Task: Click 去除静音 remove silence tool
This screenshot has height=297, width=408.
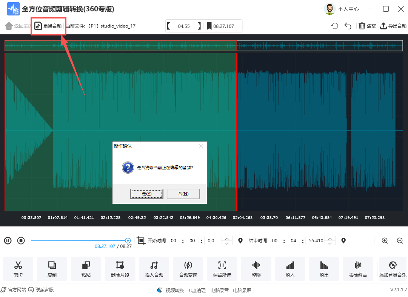Action: click(358, 269)
